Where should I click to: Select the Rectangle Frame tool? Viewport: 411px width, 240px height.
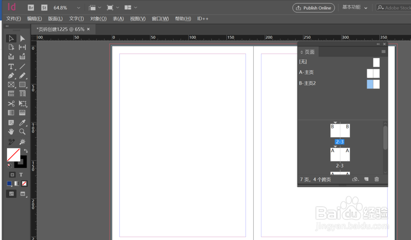coord(11,85)
